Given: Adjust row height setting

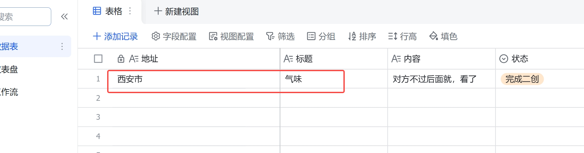Looking at the screenshot, I should click(x=402, y=36).
